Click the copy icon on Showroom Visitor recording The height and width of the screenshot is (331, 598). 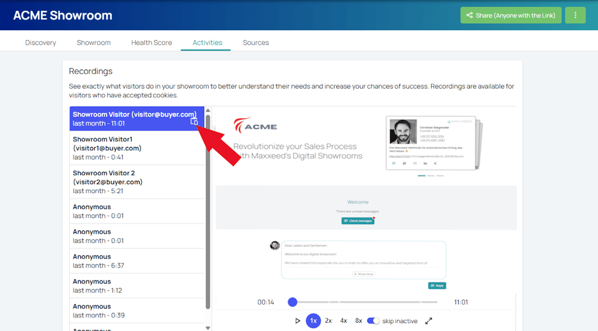(194, 121)
